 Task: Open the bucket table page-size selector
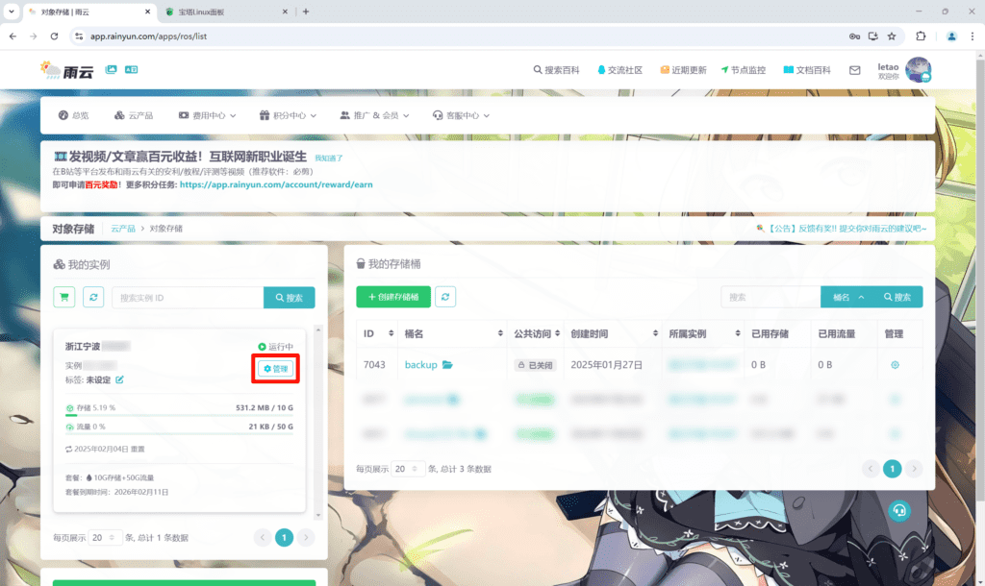coord(409,469)
